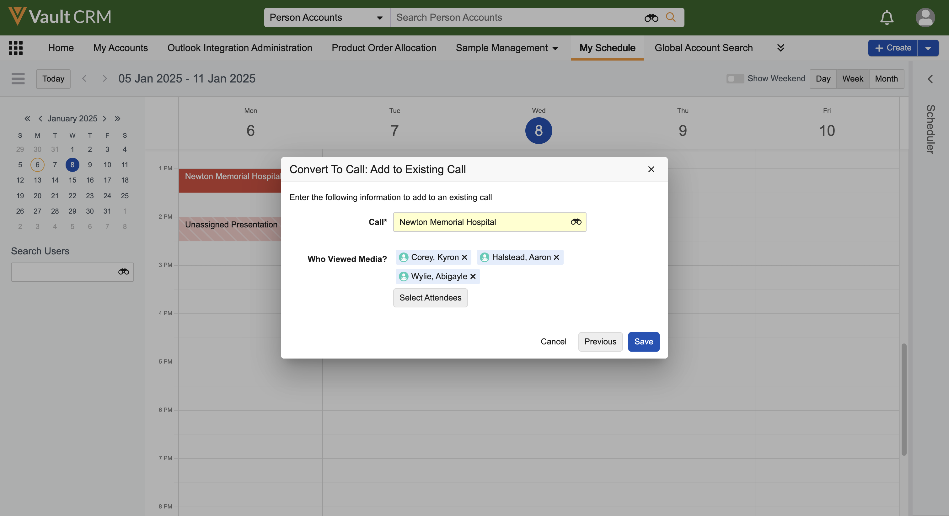Click the binoculars icon in Call field

click(576, 222)
